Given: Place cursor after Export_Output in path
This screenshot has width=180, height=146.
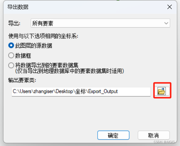Looking at the screenshot, I should pyautogui.click(x=118, y=92).
